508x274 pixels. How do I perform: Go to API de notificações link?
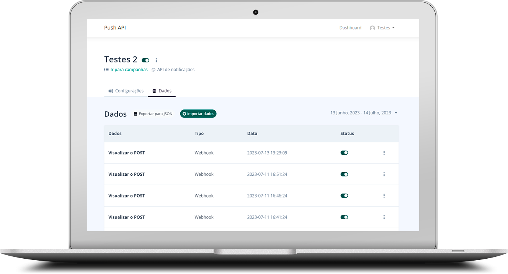coord(176,70)
